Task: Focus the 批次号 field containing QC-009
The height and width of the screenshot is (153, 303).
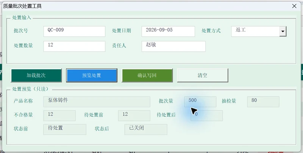Action: click(74, 31)
